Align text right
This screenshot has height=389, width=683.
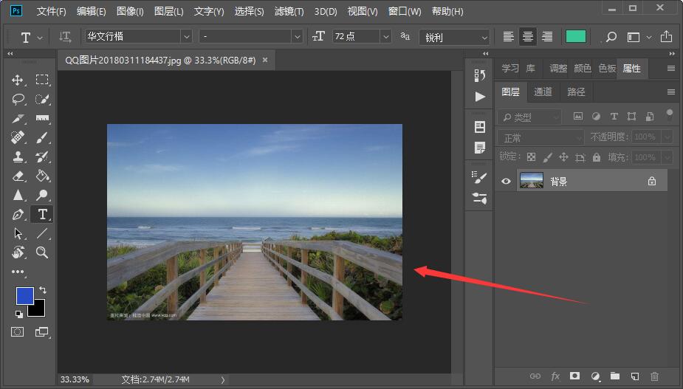point(547,37)
